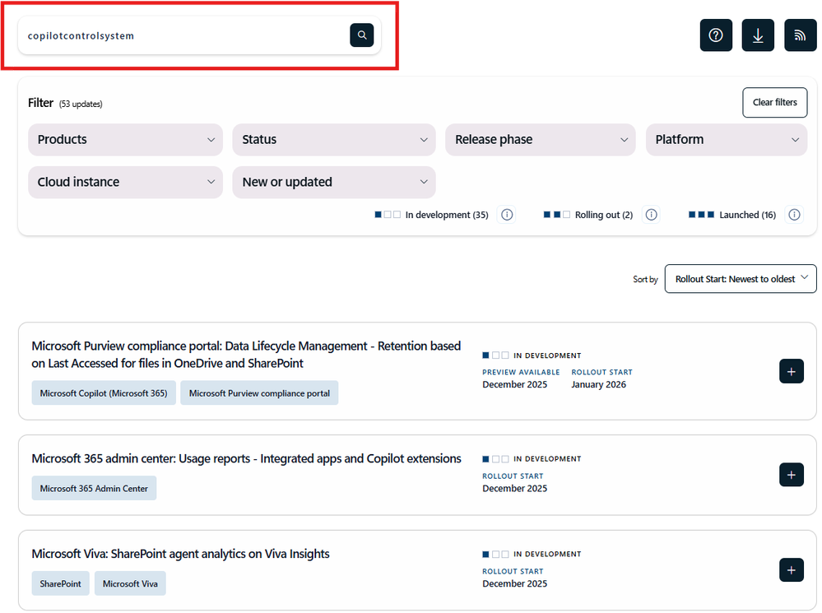Click inside the copilotcontrolsystem search field
The width and height of the screenshot is (822, 613).
[165, 35]
